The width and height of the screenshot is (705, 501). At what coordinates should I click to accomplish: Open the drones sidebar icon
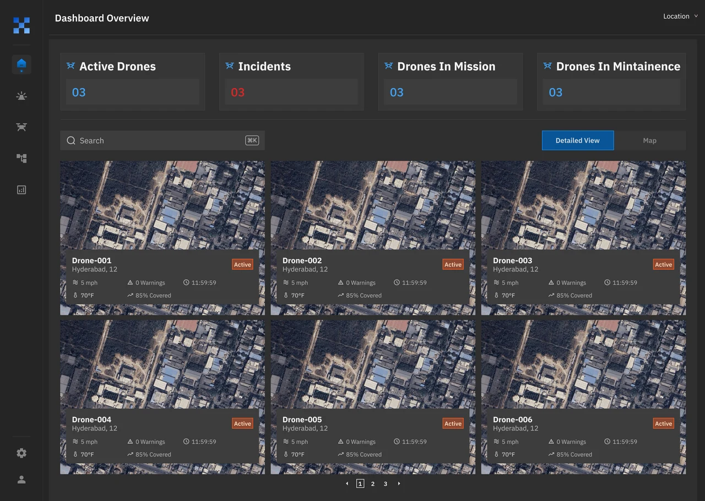[x=21, y=127]
